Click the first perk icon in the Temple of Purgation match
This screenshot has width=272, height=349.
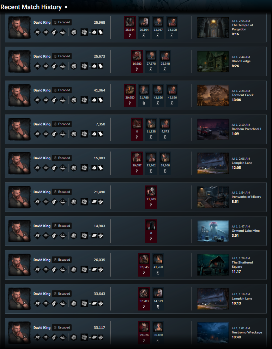click(x=37, y=32)
